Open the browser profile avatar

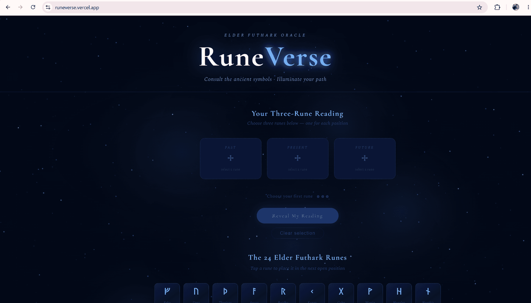pyautogui.click(x=516, y=7)
